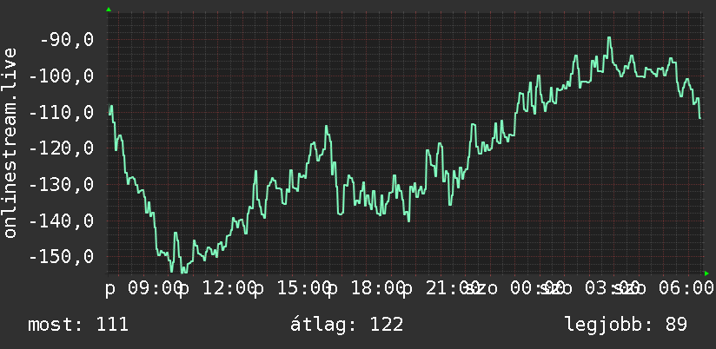Click the 'most: 111' current value
Screen dimensions: 716x349
tap(78, 325)
